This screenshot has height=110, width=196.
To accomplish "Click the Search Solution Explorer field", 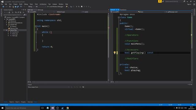I will click(13, 15).
